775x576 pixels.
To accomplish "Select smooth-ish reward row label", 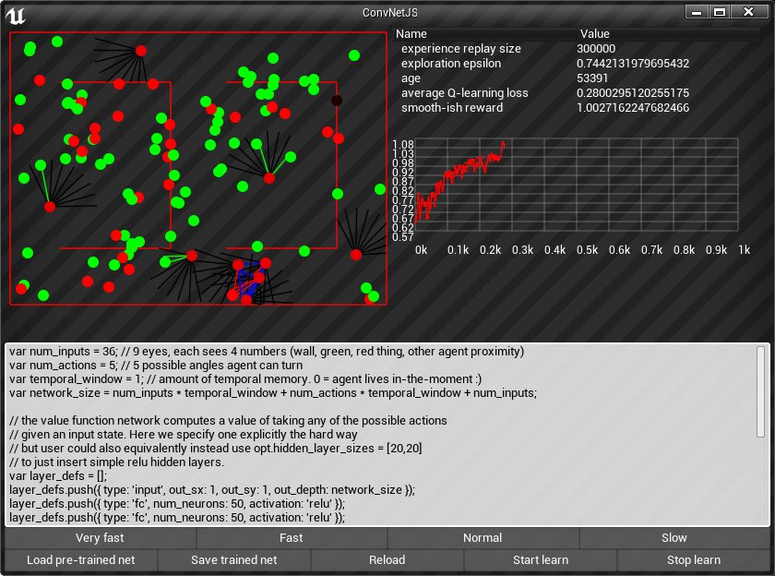I will tap(452, 108).
